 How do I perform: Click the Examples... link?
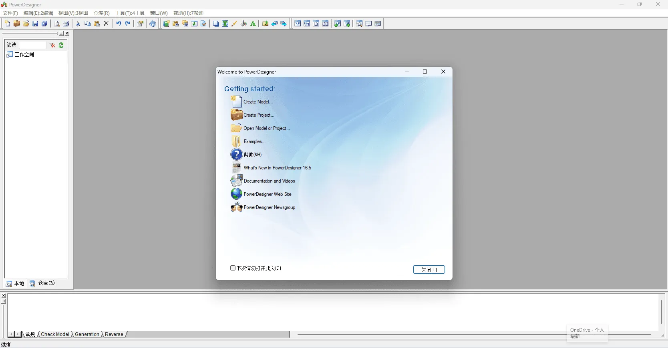[x=254, y=141]
